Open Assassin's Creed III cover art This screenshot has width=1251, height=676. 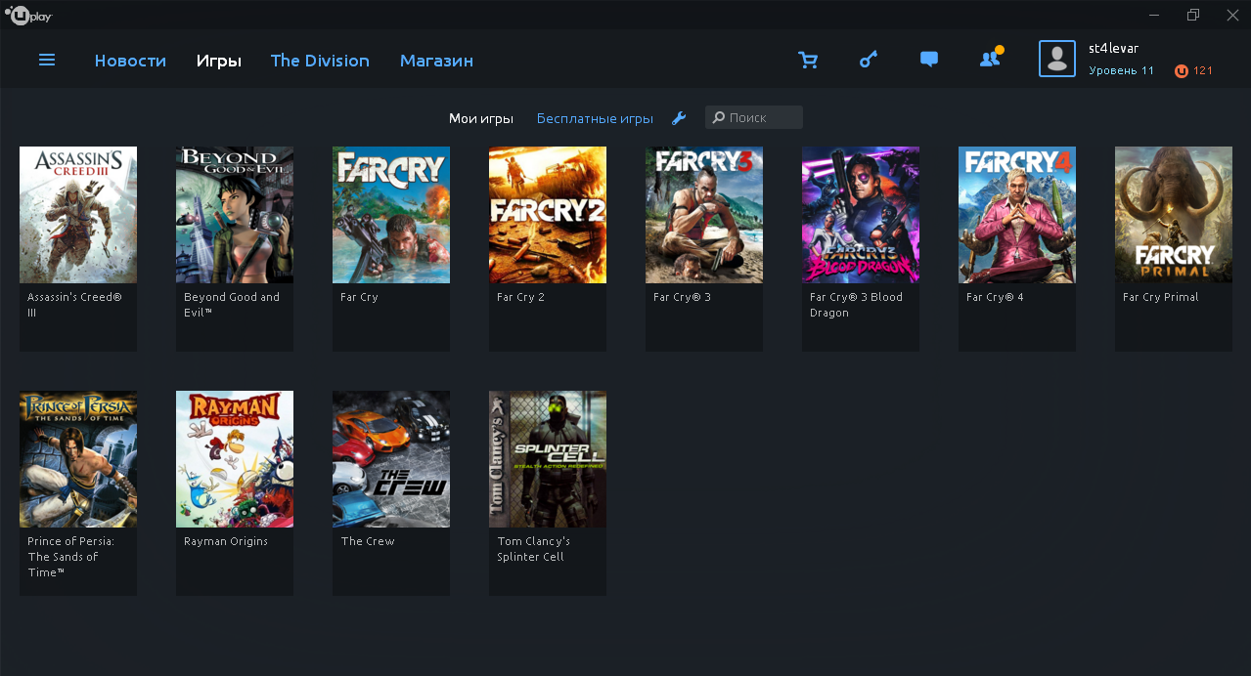[x=78, y=215]
